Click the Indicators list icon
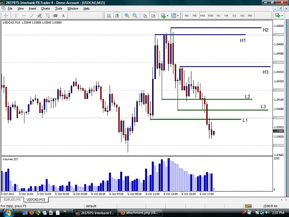289x217 pixels. pyautogui.click(x=163, y=16)
